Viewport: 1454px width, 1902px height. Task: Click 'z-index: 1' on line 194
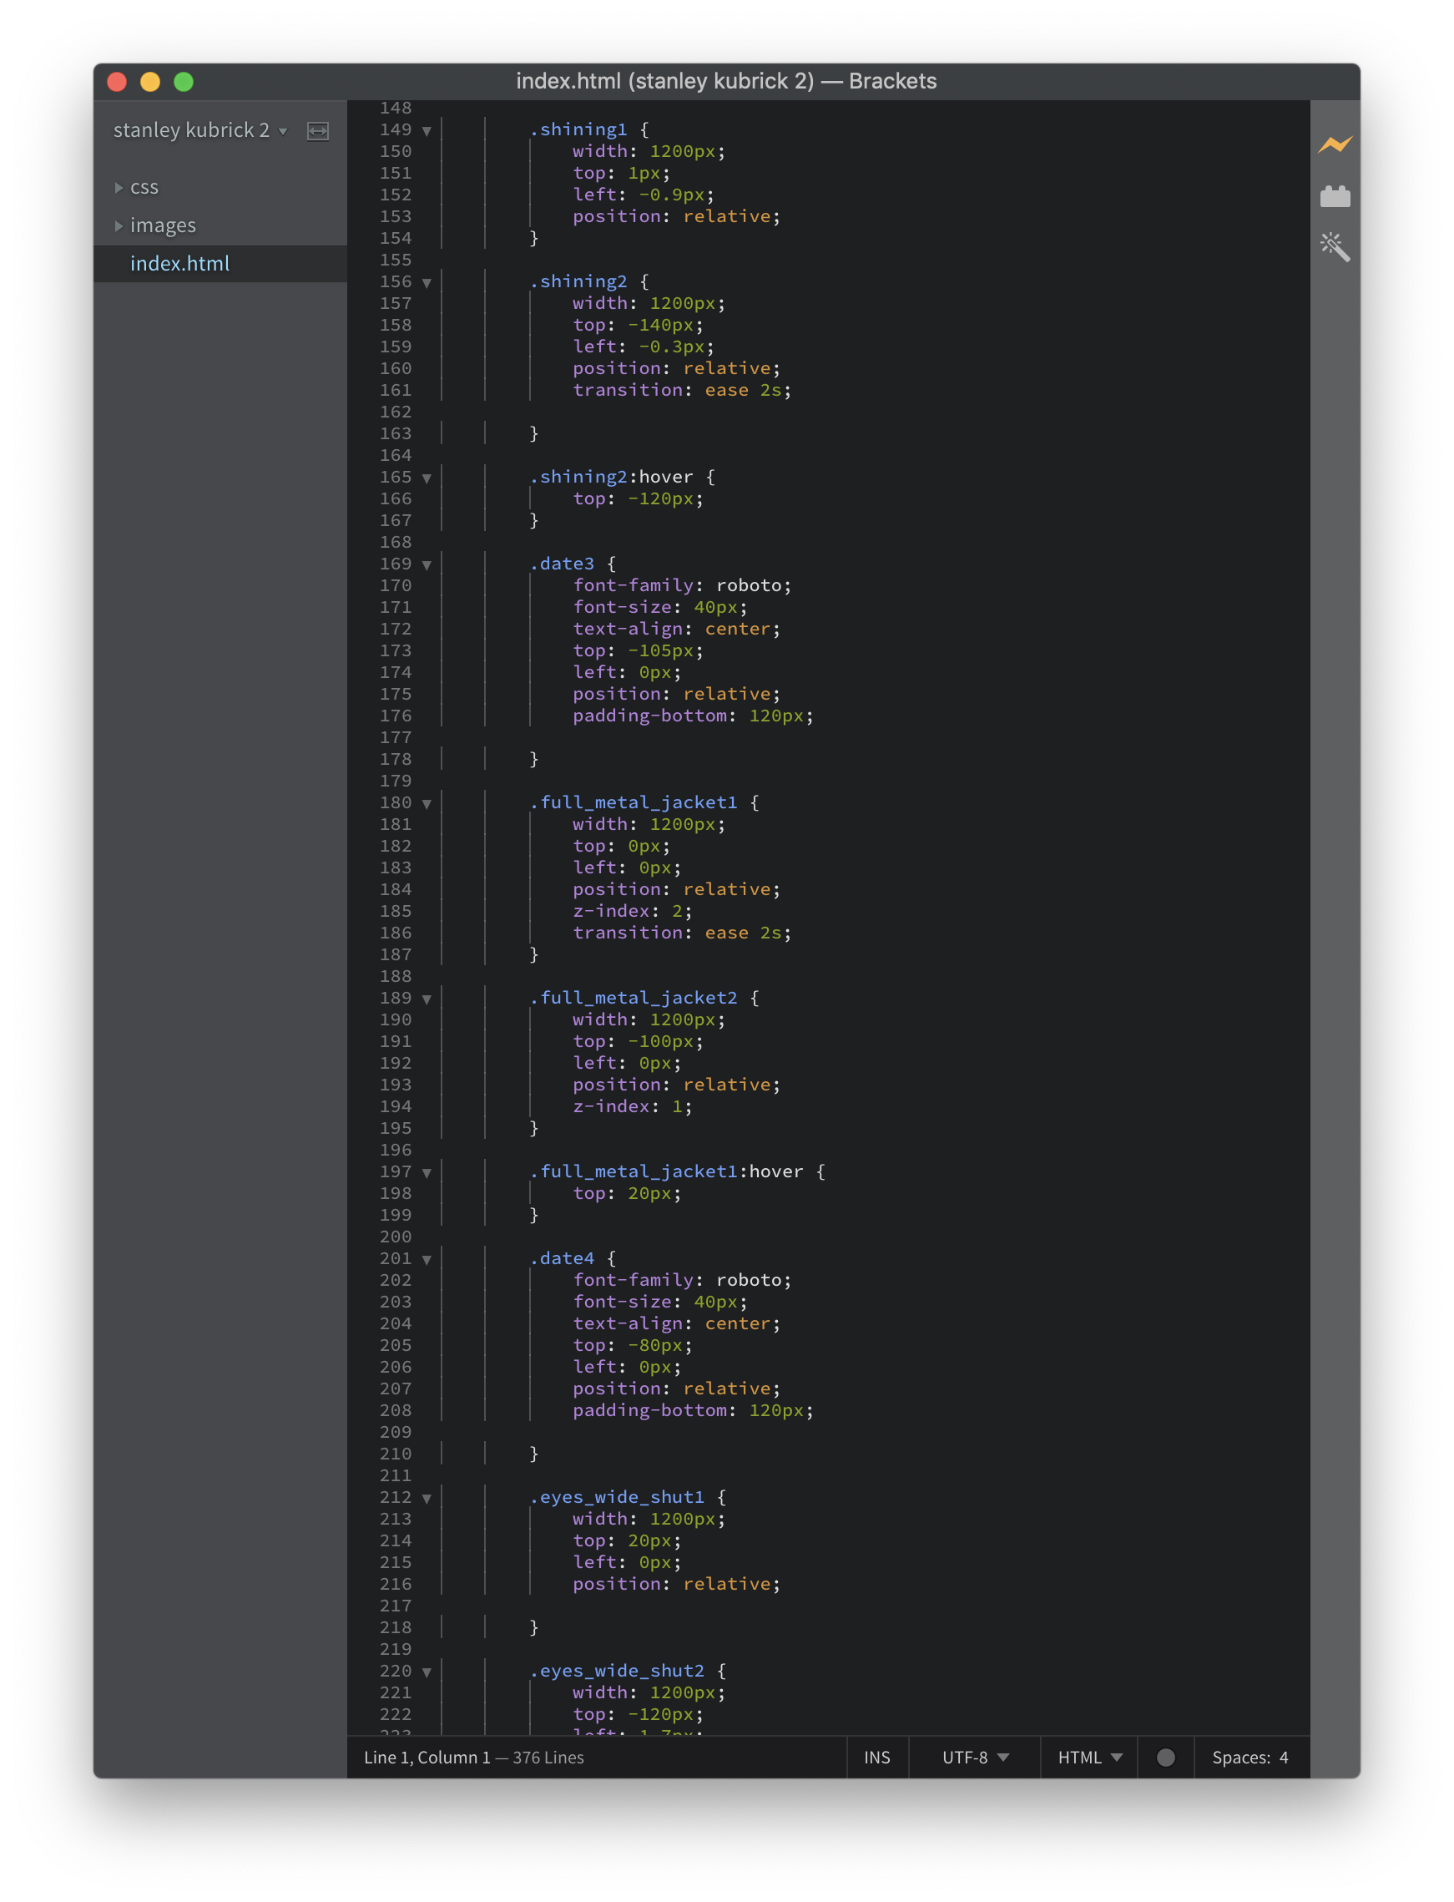click(632, 1106)
